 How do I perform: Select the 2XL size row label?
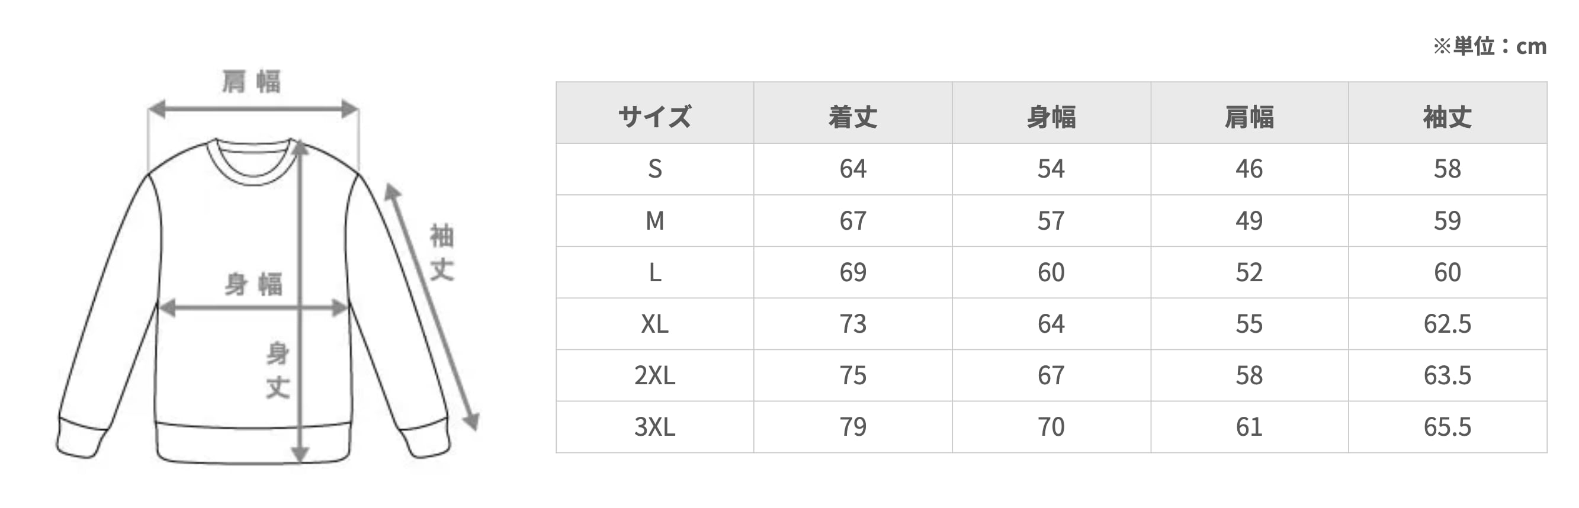[x=654, y=375]
